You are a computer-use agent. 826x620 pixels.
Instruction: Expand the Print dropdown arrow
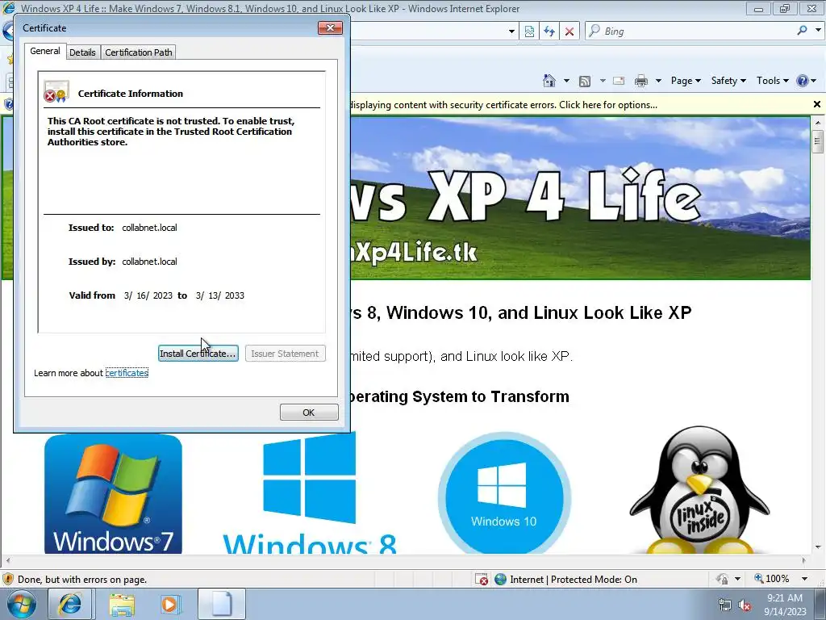pyautogui.click(x=658, y=81)
